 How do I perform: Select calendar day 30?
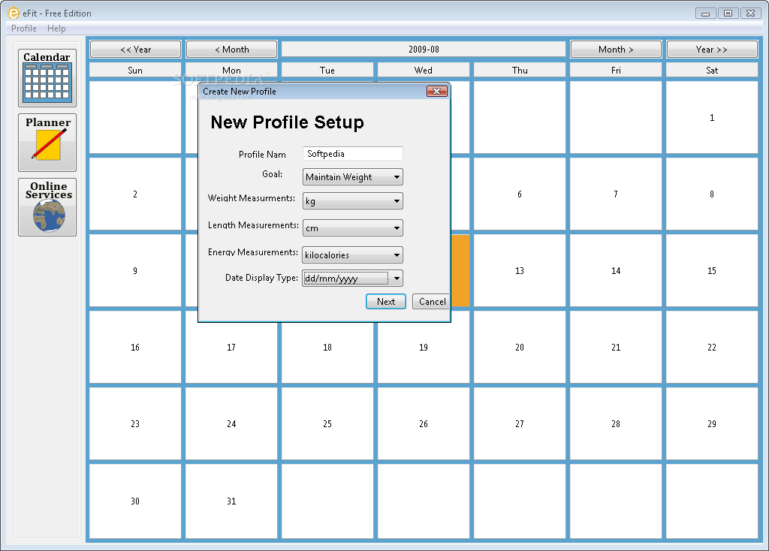(135, 501)
